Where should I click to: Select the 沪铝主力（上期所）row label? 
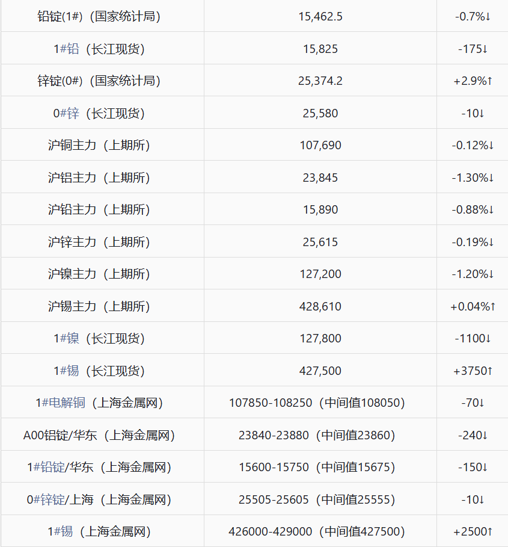click(x=99, y=178)
